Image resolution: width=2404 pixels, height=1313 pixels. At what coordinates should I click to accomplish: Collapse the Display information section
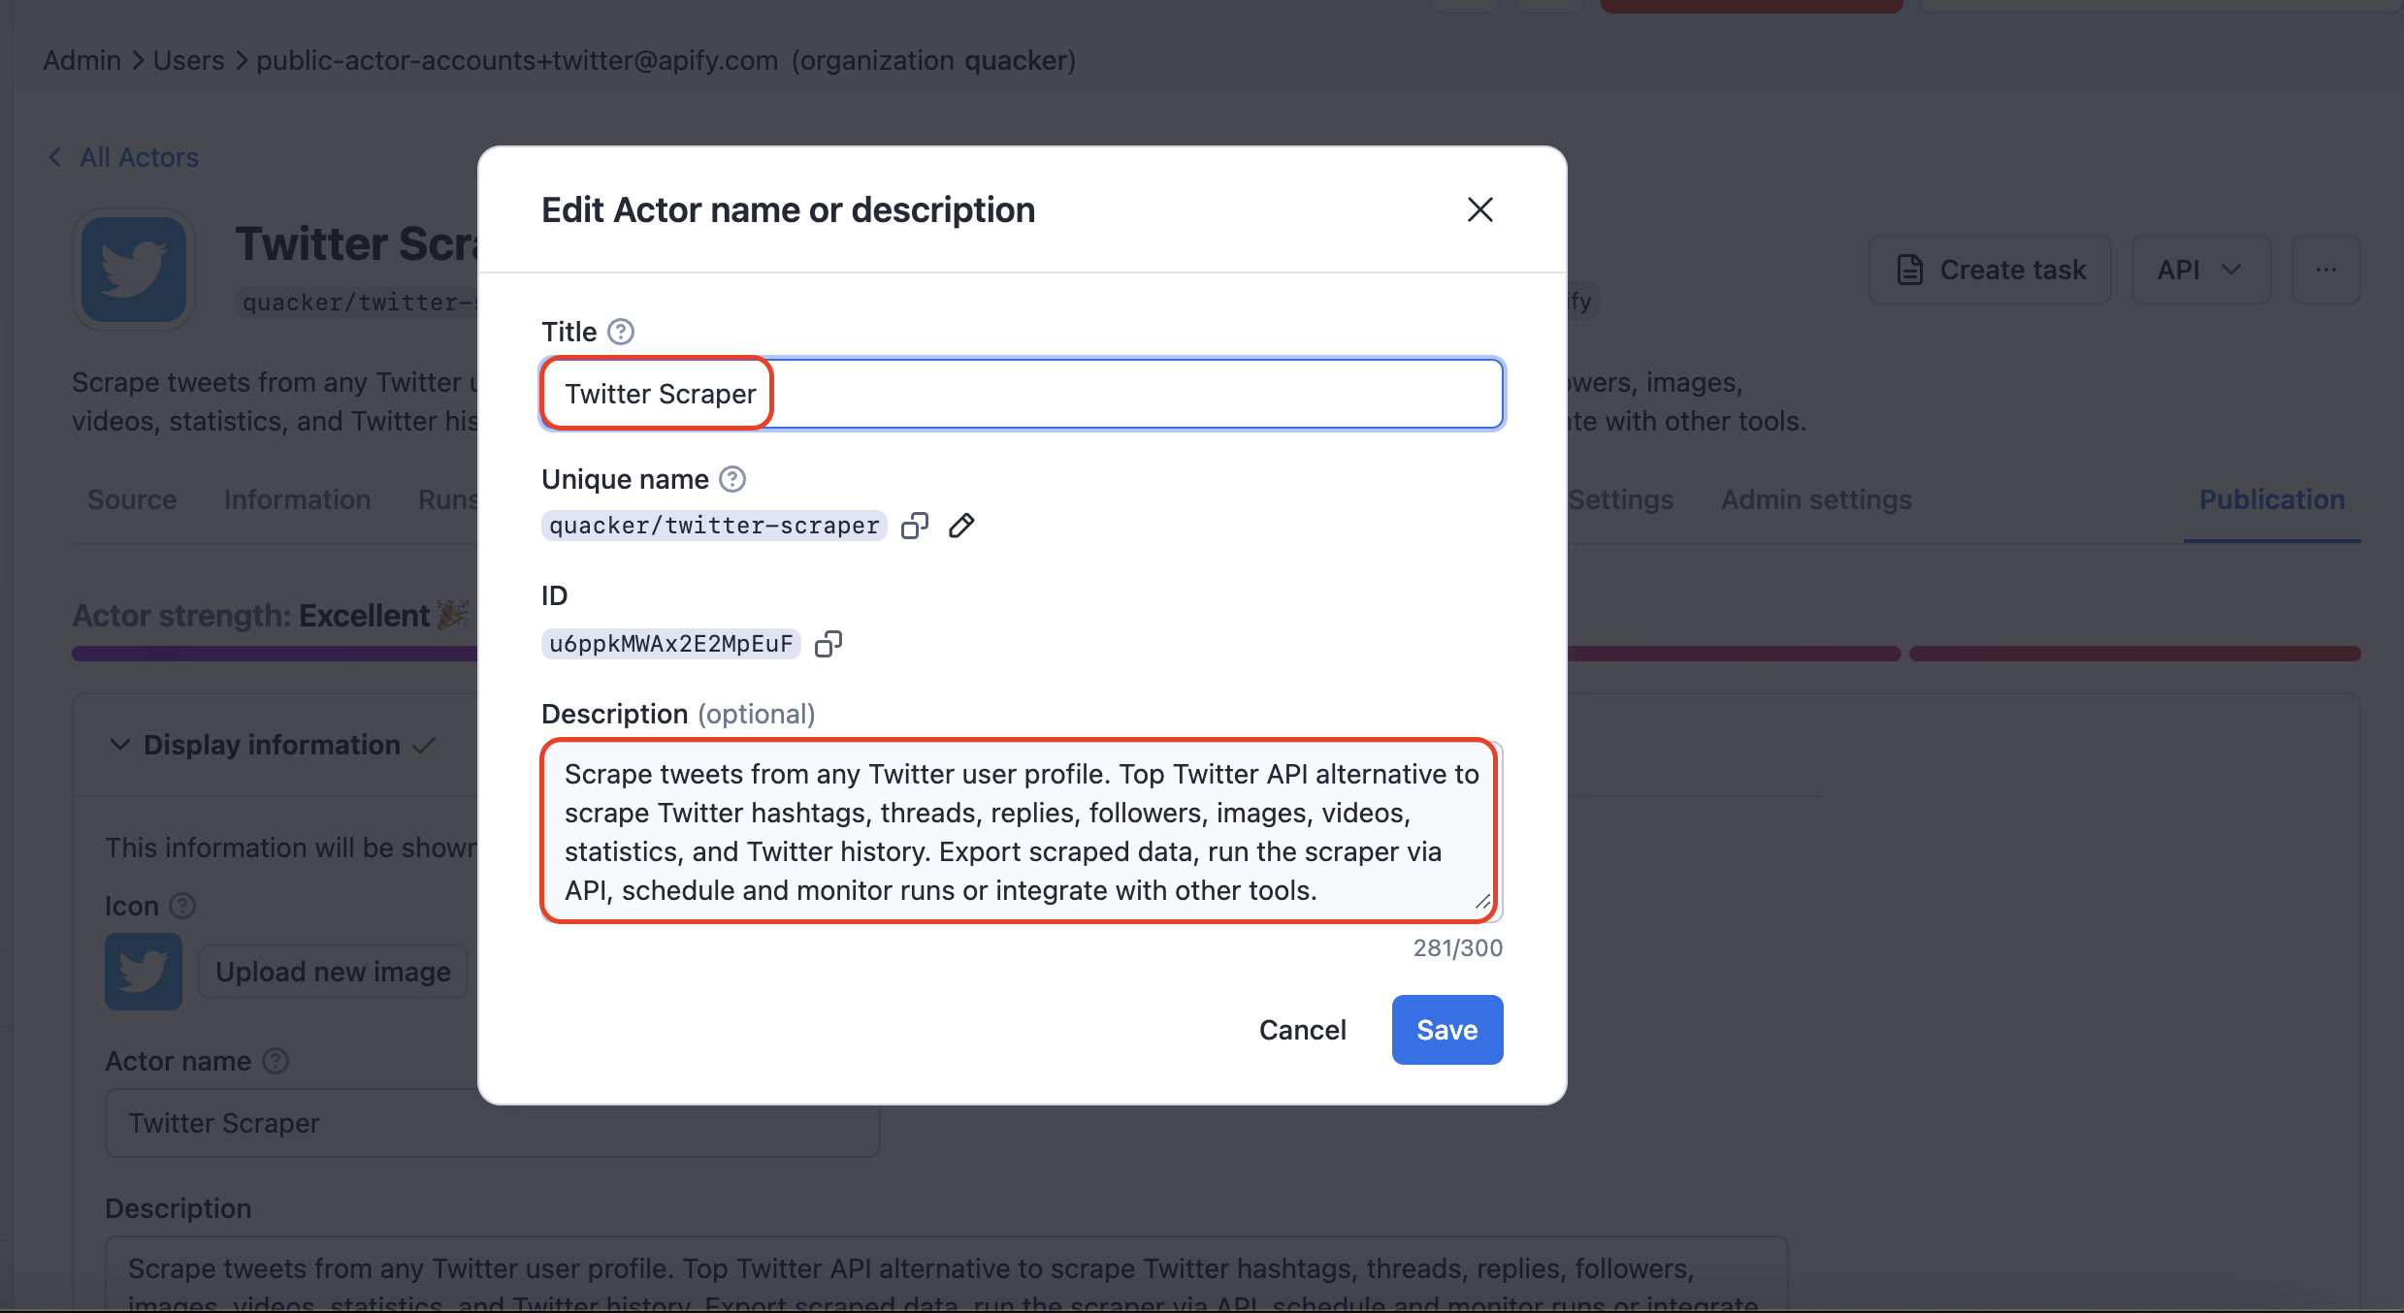[120, 744]
